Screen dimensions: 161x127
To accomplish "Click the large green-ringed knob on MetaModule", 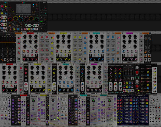I will point(37,19).
